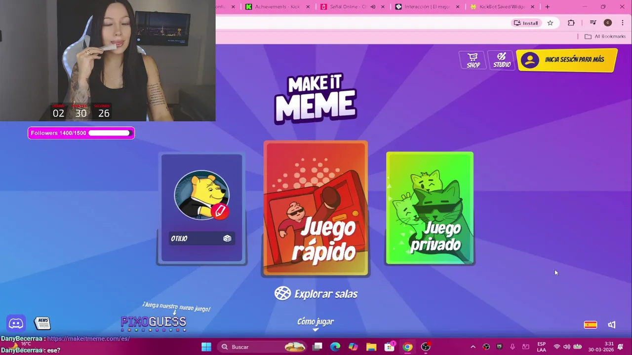
Task: Randomize the name with the dice icon
Action: tap(227, 239)
